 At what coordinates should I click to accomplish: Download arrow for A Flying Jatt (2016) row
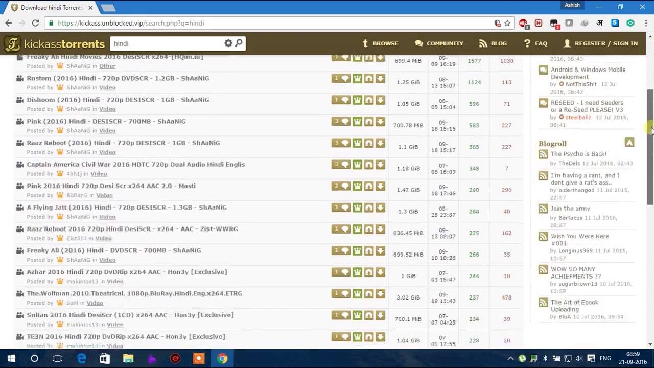click(x=380, y=208)
